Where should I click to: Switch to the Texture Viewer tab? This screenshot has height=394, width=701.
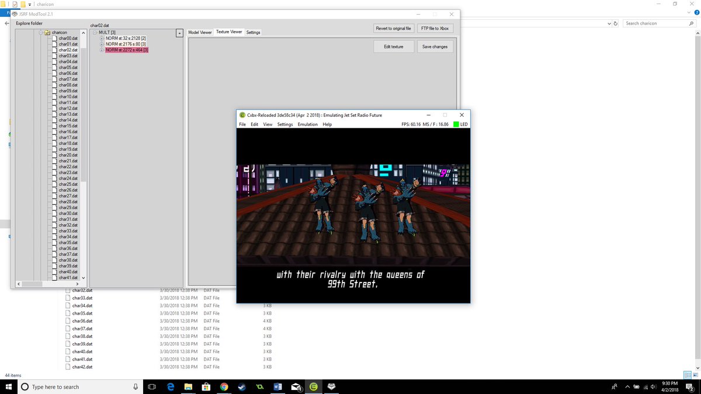[x=229, y=32]
